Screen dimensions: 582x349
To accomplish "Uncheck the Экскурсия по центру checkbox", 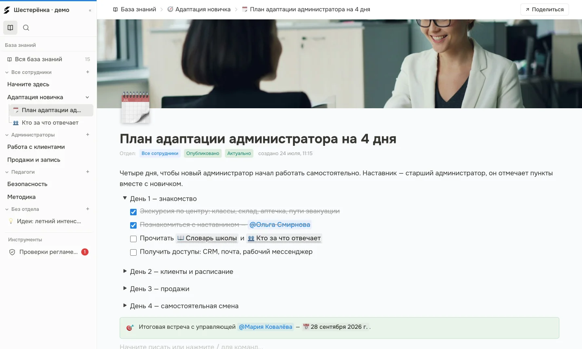I will coord(133,212).
